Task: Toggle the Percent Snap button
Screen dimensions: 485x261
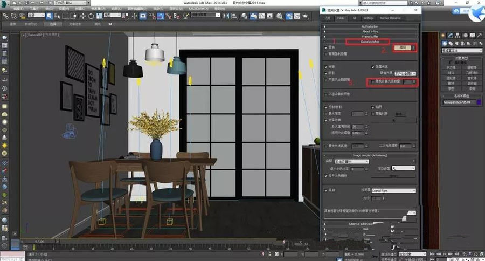Action: click(x=169, y=16)
